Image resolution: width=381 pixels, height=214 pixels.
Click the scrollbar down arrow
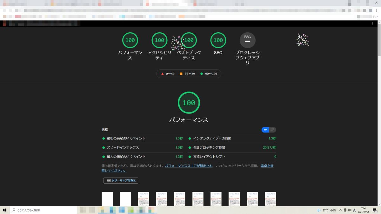(379, 204)
